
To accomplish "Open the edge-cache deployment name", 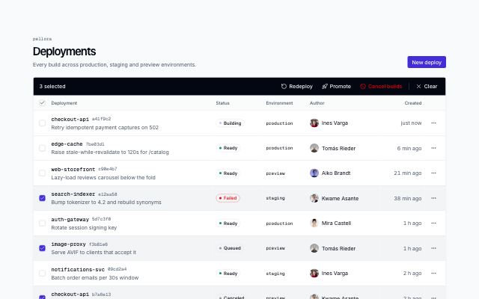I will (67, 144).
